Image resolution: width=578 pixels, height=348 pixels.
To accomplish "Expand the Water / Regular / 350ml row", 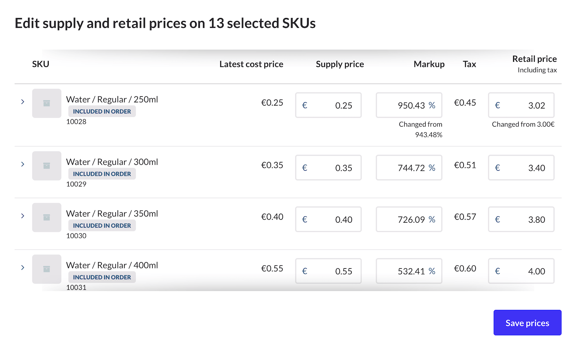I will [x=23, y=216].
